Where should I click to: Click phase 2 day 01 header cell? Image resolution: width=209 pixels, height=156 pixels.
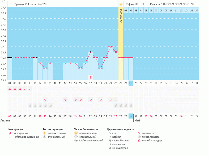coord(126,10)
